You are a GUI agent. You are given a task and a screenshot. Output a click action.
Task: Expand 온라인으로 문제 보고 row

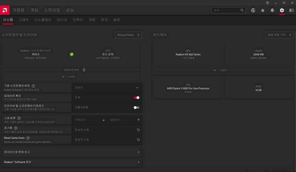[72, 152]
